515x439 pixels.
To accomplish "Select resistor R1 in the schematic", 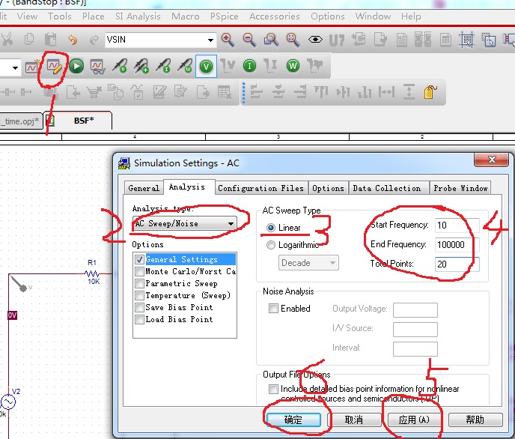I will click(x=92, y=273).
